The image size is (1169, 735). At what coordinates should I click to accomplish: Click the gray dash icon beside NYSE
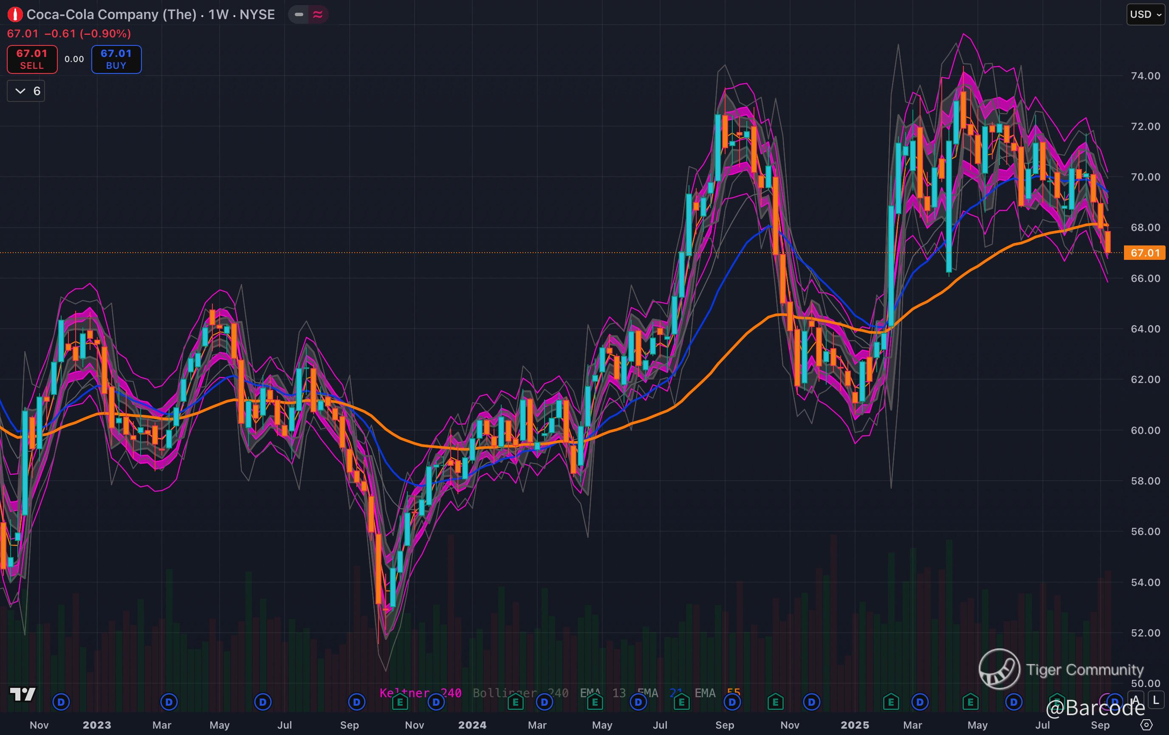tap(299, 14)
